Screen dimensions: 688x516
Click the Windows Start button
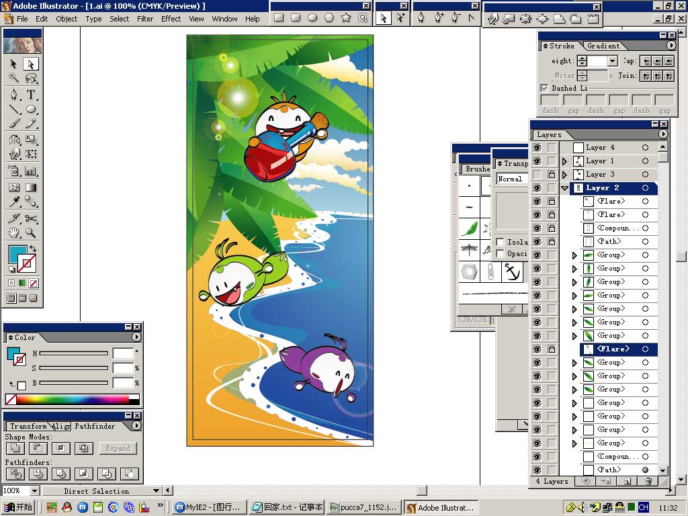pyautogui.click(x=18, y=507)
